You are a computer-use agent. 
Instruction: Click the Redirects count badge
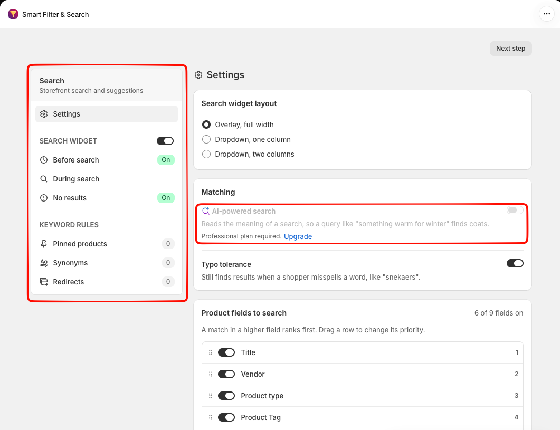(168, 281)
